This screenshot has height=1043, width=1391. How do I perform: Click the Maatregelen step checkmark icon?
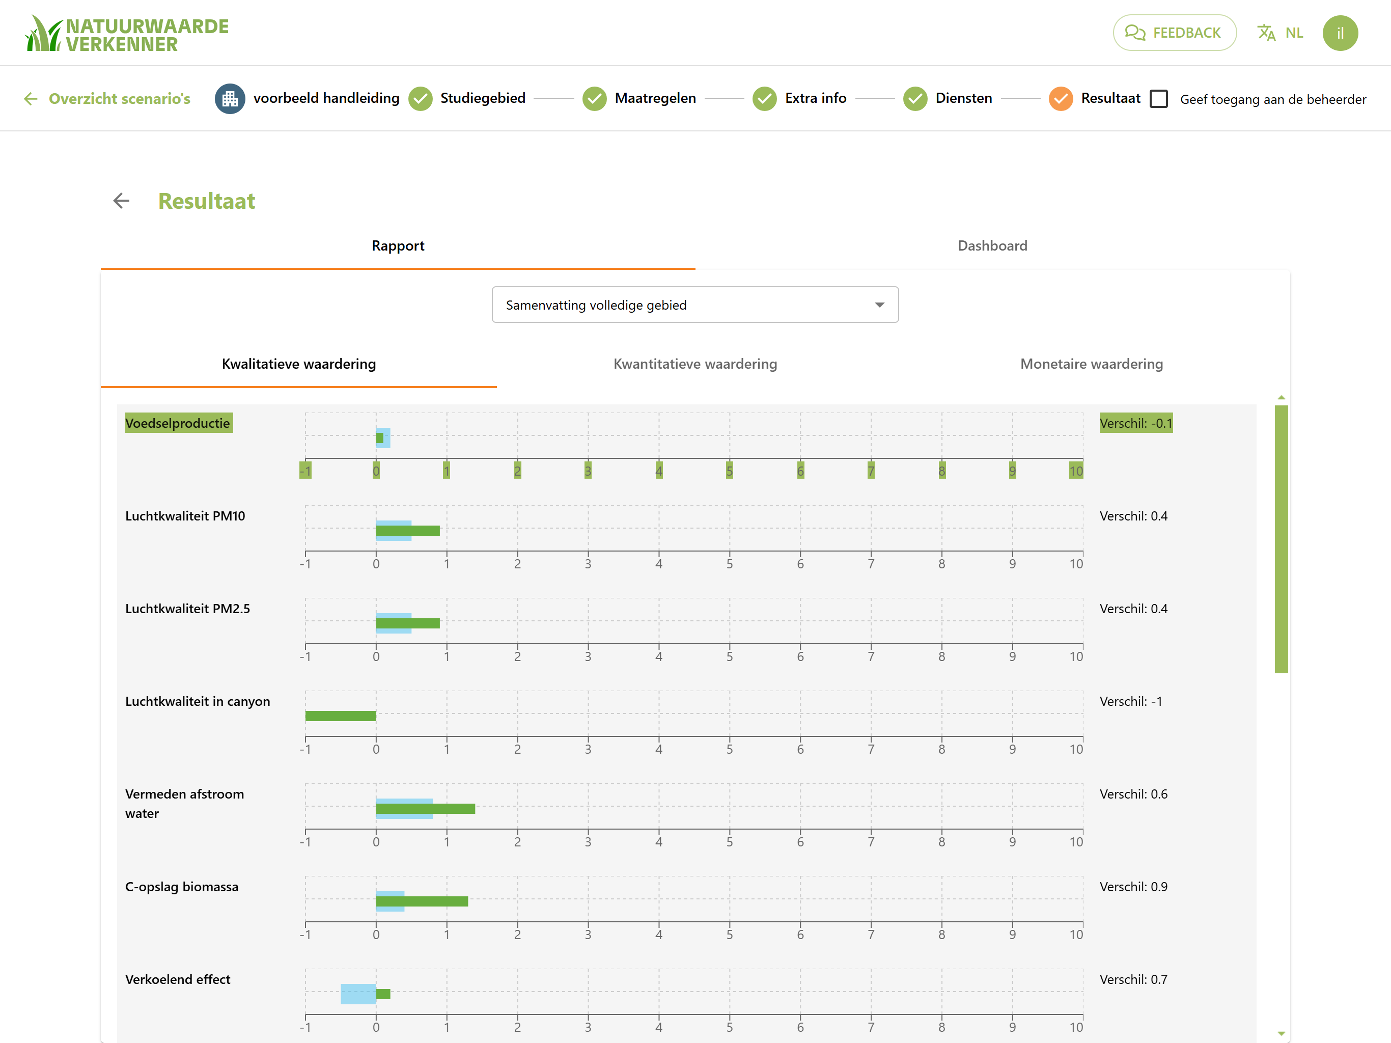point(594,99)
